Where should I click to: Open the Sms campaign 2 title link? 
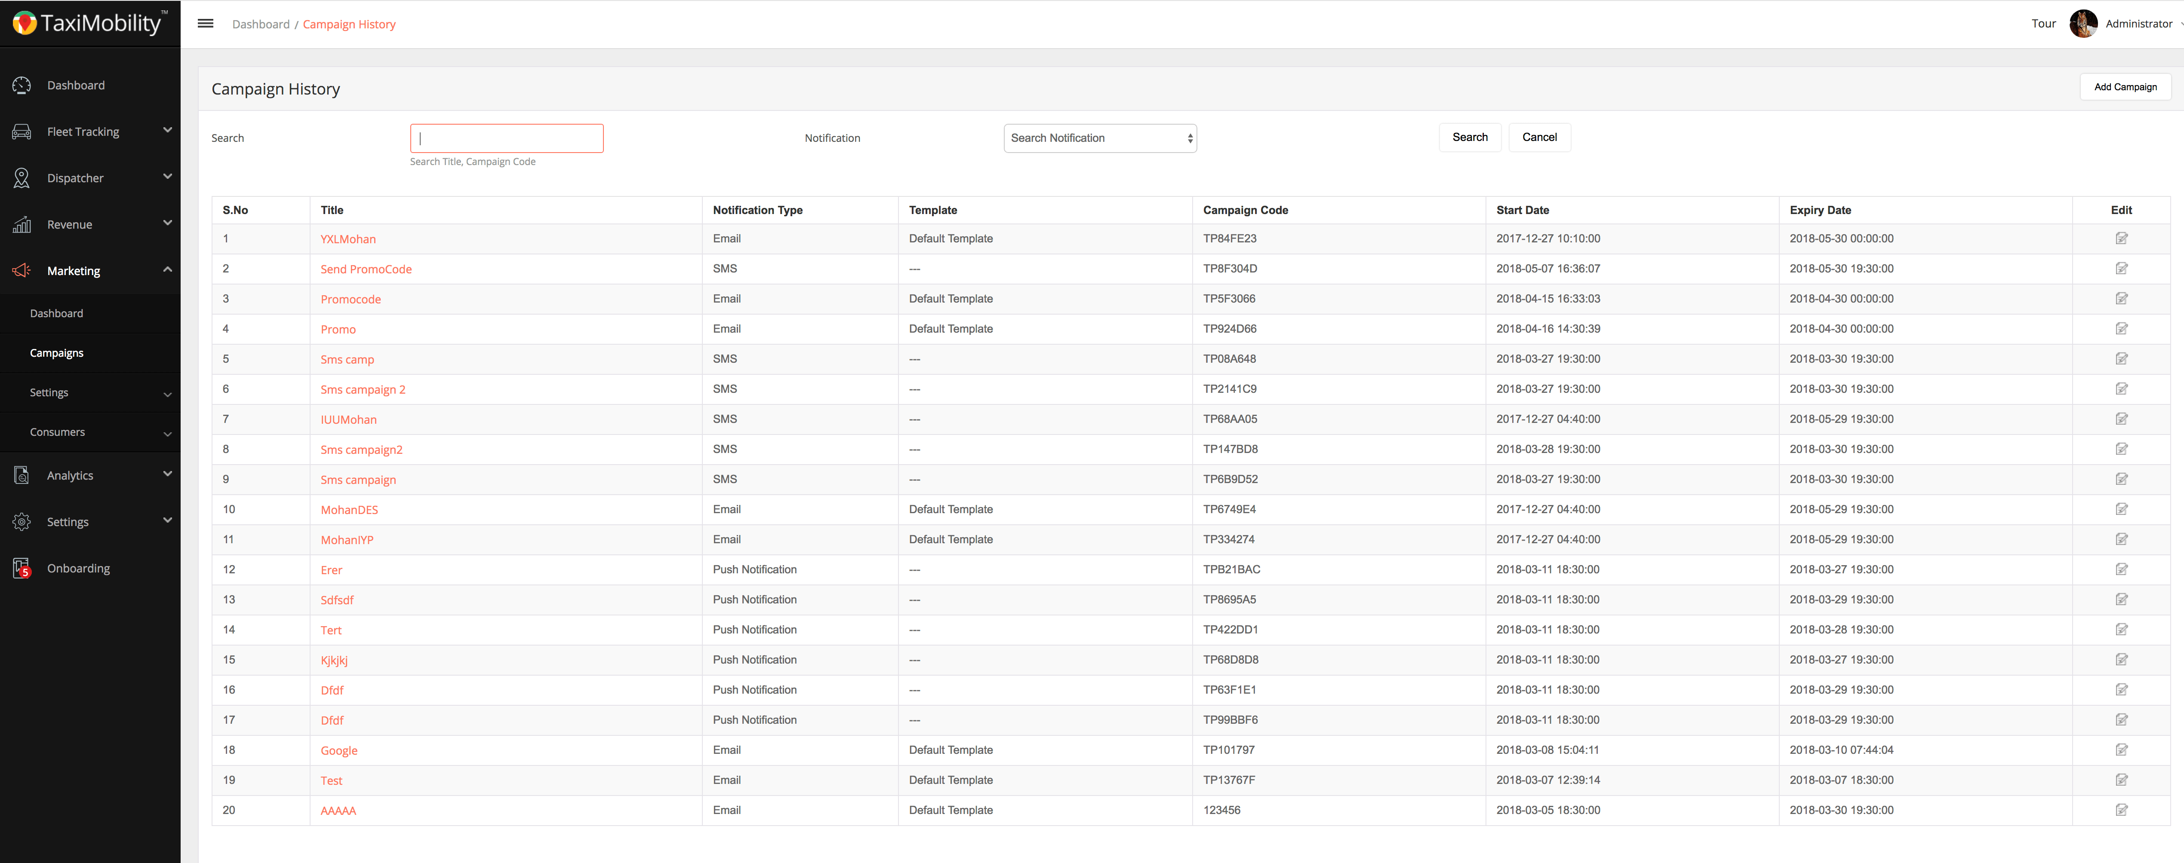click(x=363, y=389)
